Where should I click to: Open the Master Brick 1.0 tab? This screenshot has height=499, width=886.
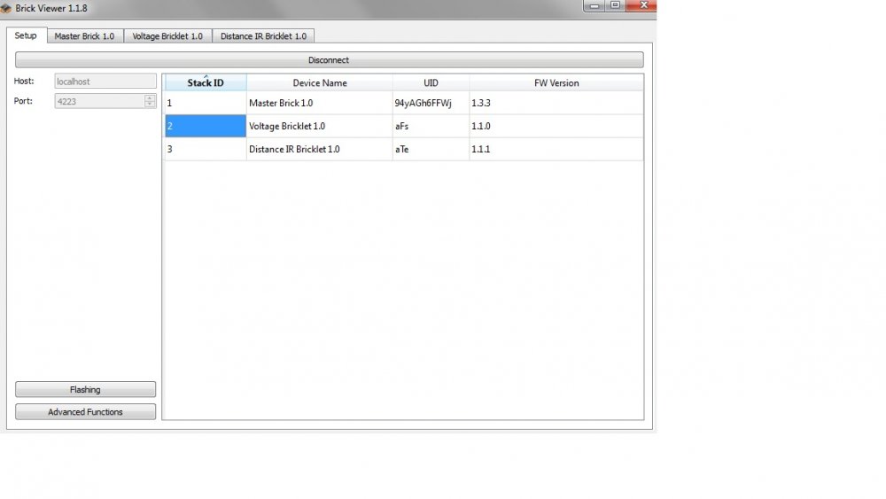coord(84,36)
